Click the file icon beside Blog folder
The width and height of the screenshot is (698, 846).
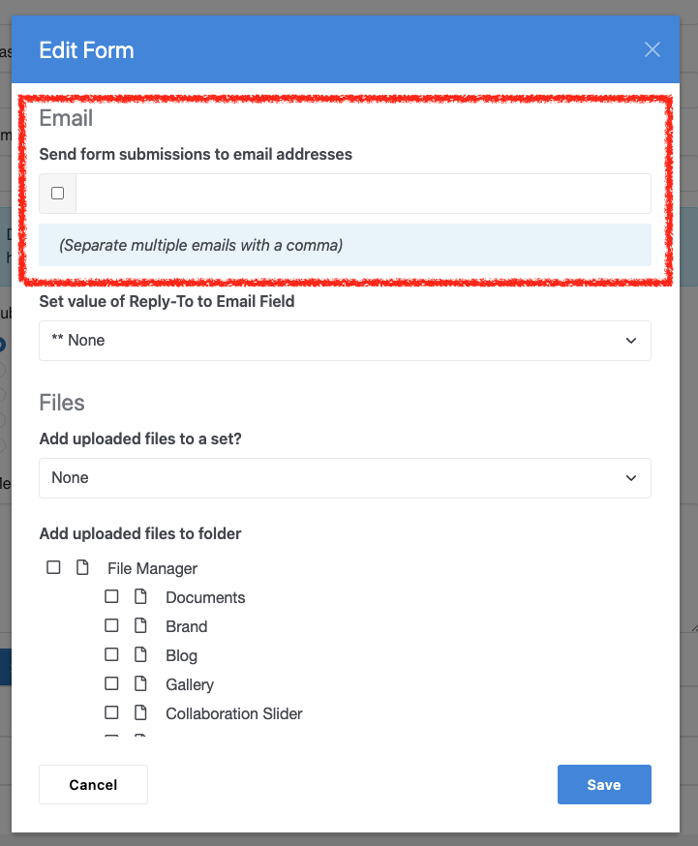pos(140,655)
